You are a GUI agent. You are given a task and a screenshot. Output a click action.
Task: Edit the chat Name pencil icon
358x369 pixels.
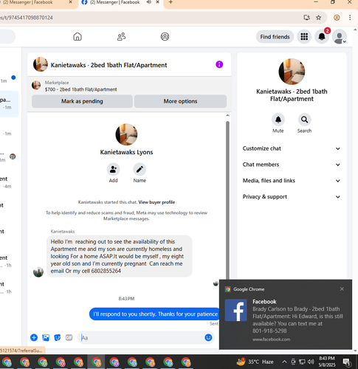[x=140, y=169]
